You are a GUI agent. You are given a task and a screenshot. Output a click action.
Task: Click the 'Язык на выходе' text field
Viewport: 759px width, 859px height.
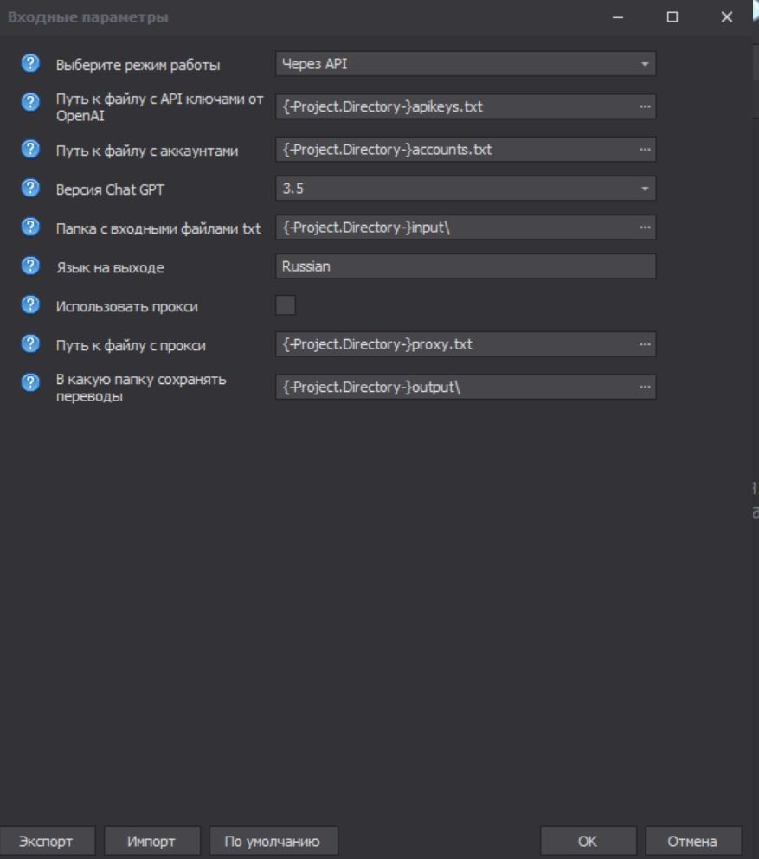(466, 266)
